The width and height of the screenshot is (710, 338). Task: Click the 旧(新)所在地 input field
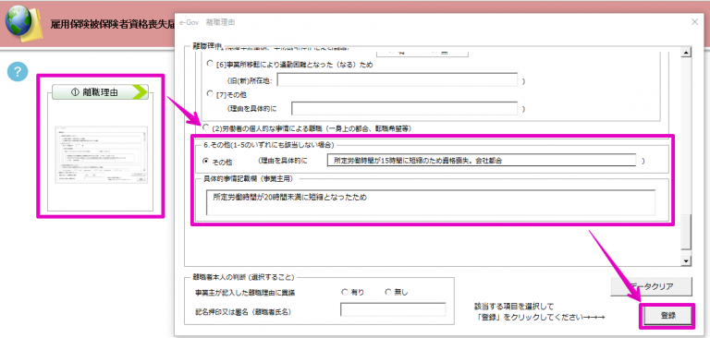(x=398, y=79)
